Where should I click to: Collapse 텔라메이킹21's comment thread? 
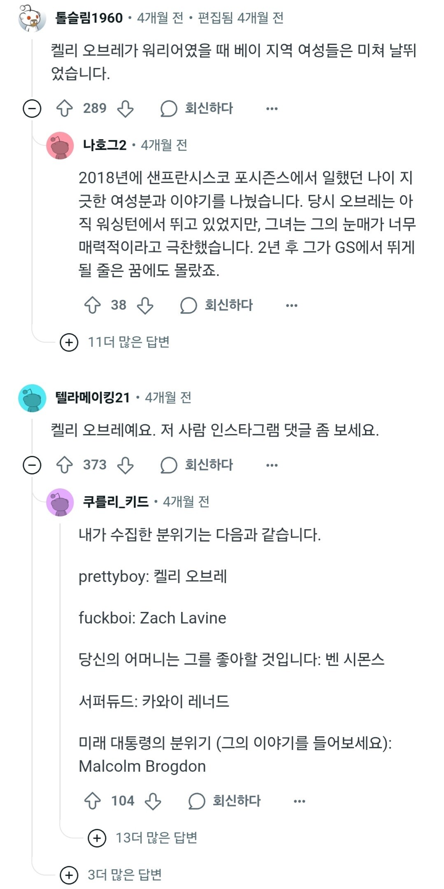32,465
